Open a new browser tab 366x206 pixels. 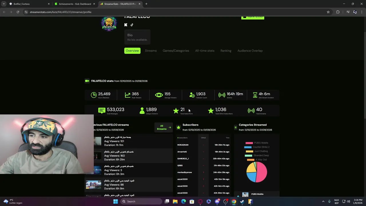[146, 4]
